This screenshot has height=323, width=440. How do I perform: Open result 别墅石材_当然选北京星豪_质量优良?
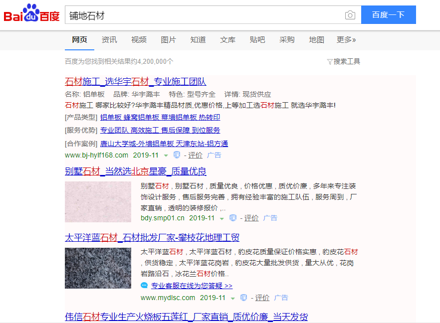click(x=136, y=171)
